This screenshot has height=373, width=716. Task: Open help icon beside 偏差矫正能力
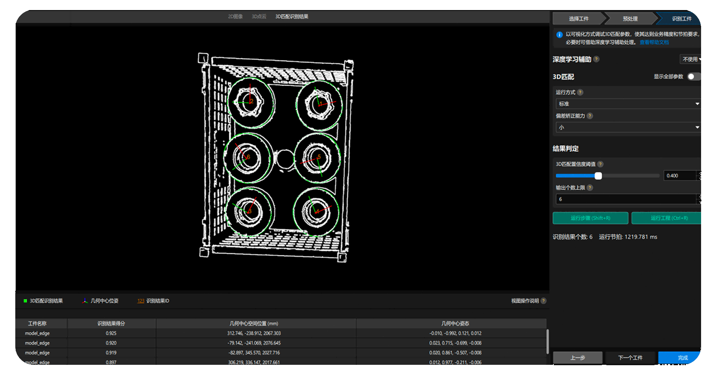pyautogui.click(x=590, y=116)
